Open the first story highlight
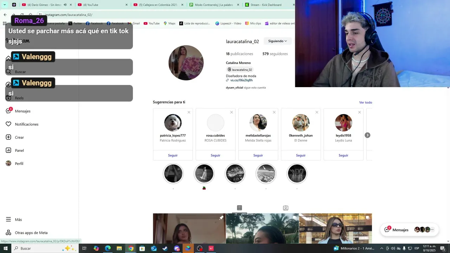450x253 pixels. click(x=173, y=174)
